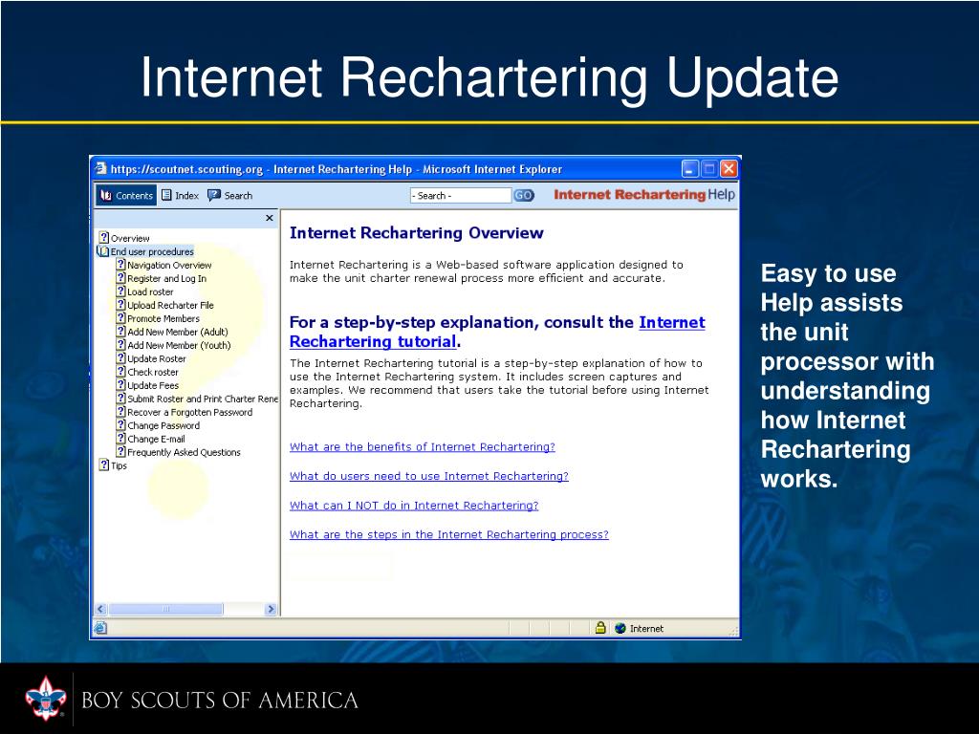The image size is (979, 734).
Task: Collapse the End user procedures book
Action: [103, 251]
